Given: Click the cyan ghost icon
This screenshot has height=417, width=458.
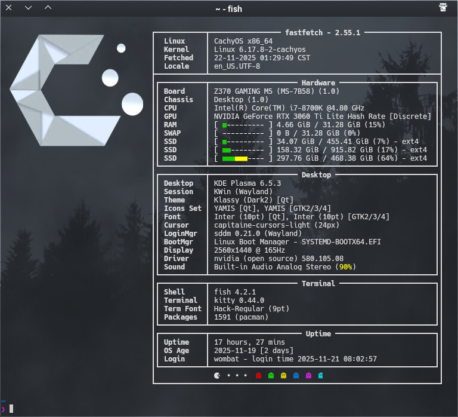Looking at the screenshot, I should (321, 376).
